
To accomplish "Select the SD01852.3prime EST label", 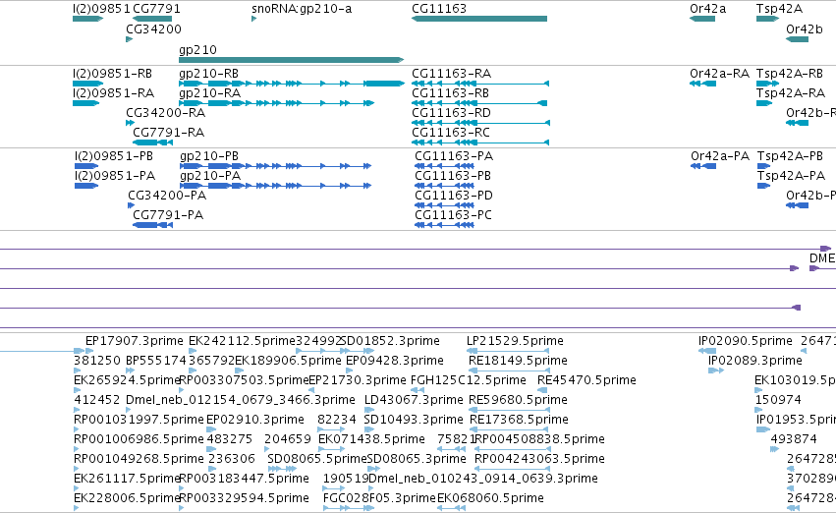I will [x=390, y=341].
